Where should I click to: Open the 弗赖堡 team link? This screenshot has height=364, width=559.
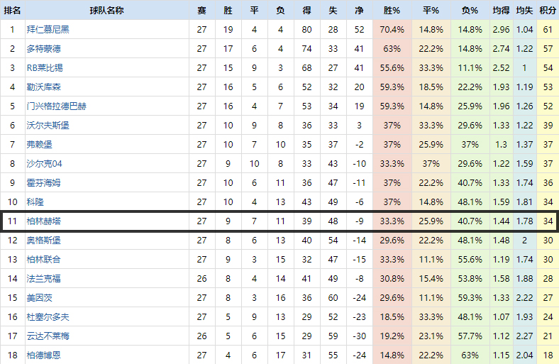[x=40, y=145]
